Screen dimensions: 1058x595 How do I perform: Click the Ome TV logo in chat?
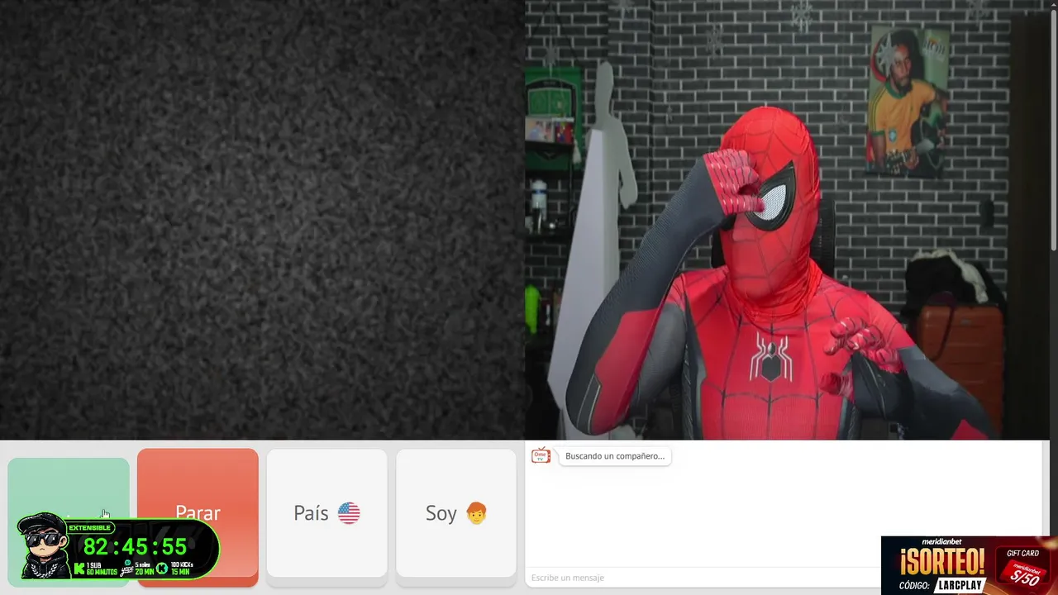[x=541, y=455]
